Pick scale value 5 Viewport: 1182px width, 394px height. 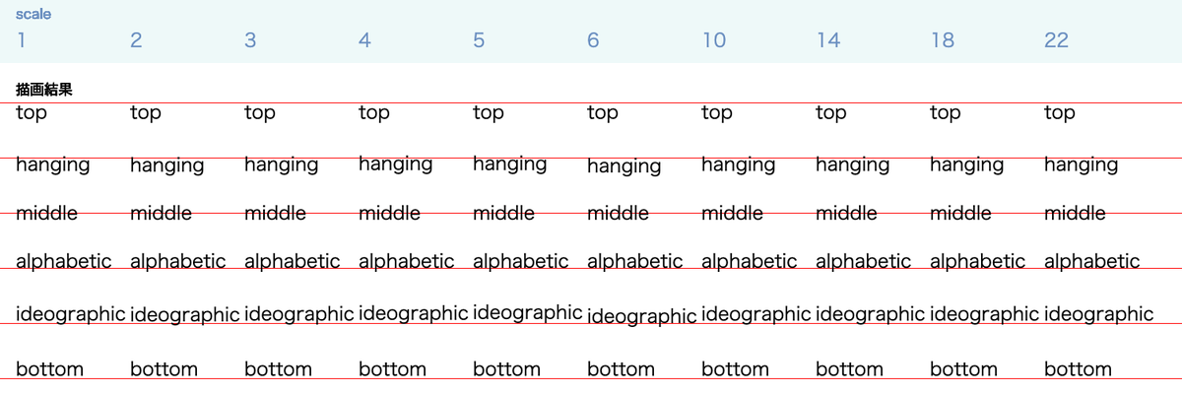tap(479, 40)
